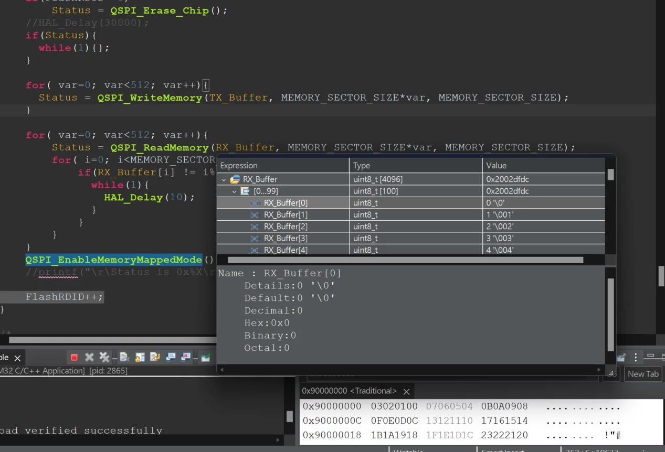This screenshot has height=452, width=665.
Task: Click the console vertical scrollbar thumb
Action: [289, 416]
